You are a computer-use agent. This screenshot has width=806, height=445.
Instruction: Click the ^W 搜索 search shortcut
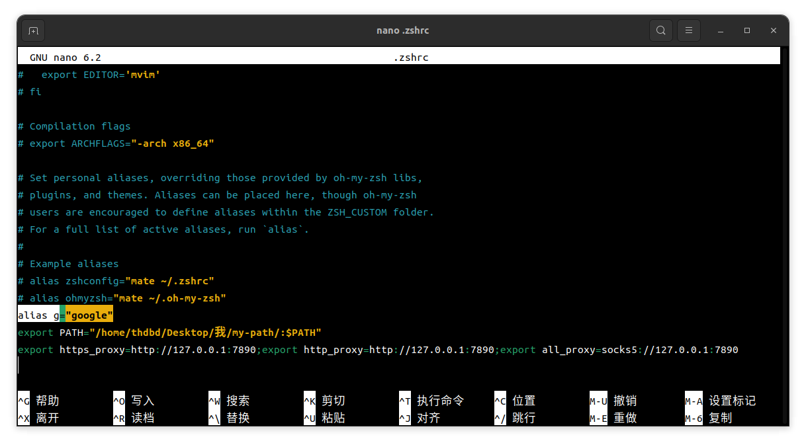[x=229, y=401]
